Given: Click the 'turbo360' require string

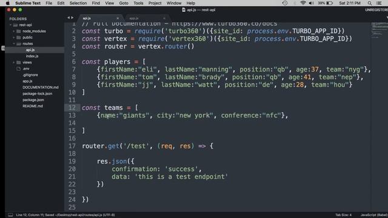Looking at the screenshot, I should coord(183,31).
